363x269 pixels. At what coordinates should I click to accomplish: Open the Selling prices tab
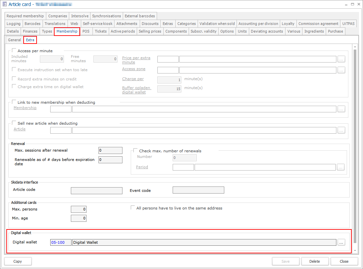[x=150, y=31]
